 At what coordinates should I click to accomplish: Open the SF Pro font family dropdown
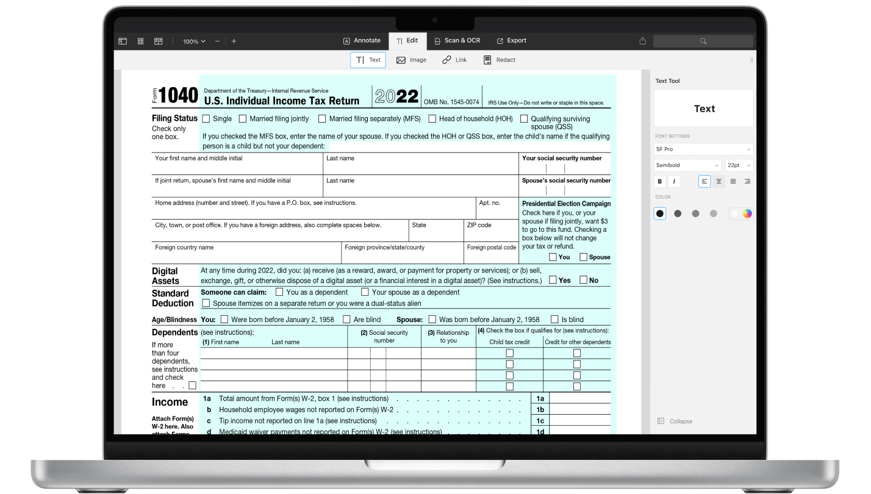[704, 149]
